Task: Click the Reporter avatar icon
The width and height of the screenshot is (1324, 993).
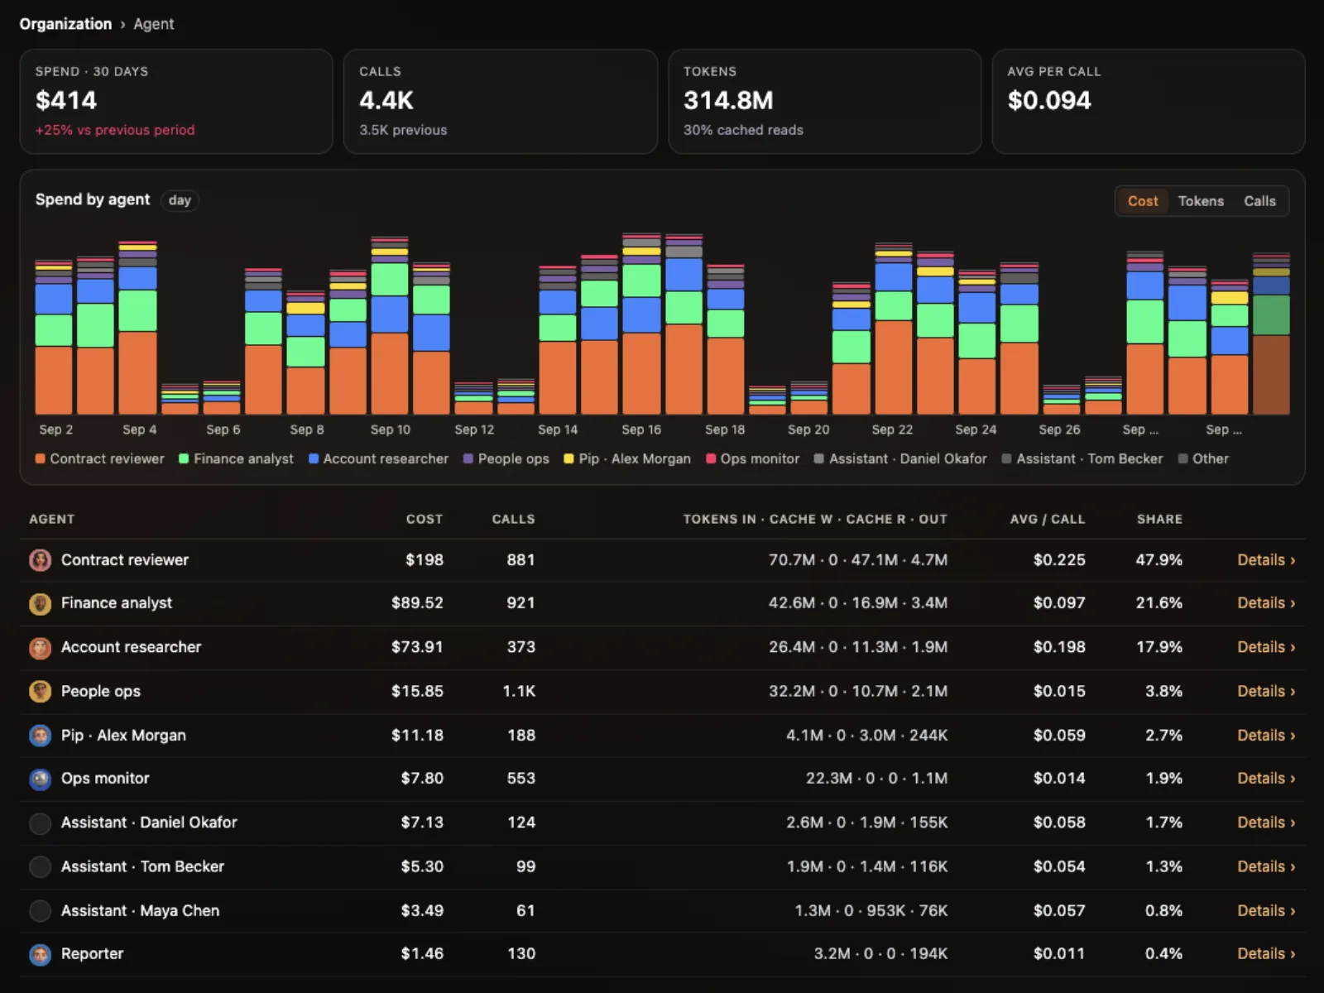Action: pyautogui.click(x=40, y=955)
